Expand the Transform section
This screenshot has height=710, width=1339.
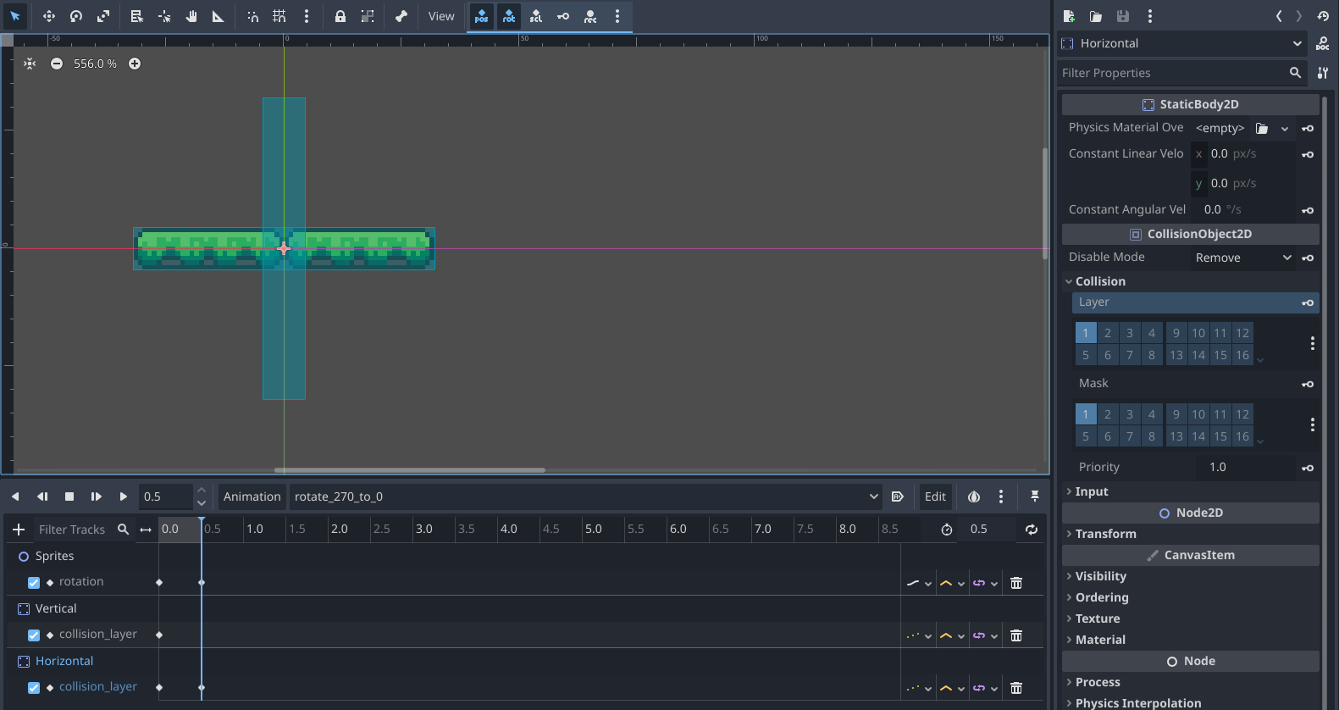click(x=1105, y=534)
